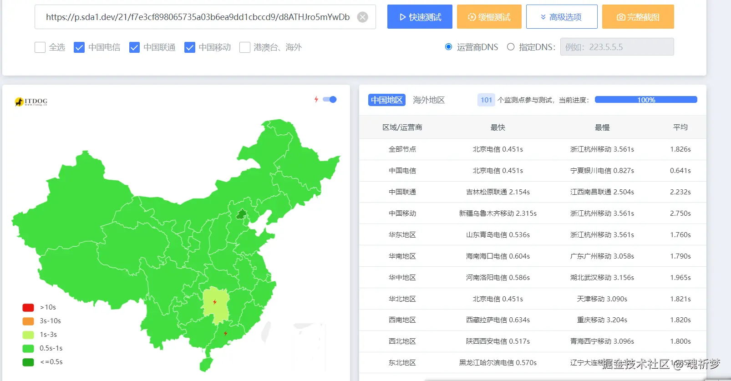This screenshot has height=381, width=731.
Task: Click 区域/运营商 column header
Action: (402, 127)
